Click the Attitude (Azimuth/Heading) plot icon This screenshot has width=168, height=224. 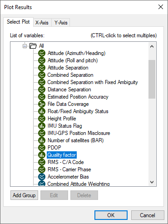(x=42, y=53)
